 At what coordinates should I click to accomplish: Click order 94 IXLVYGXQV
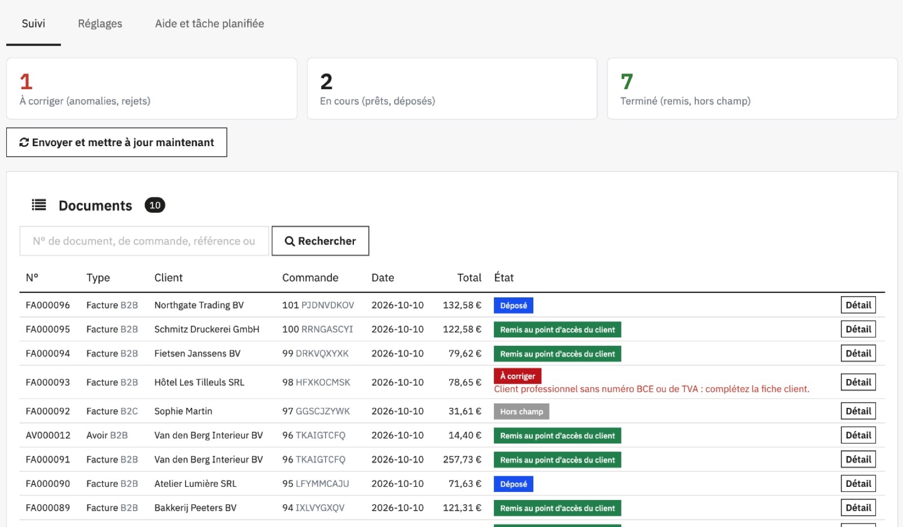(x=313, y=508)
